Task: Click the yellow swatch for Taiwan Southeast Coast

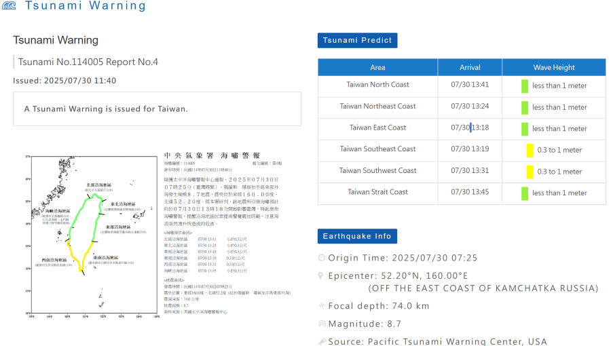Action: 530,151
